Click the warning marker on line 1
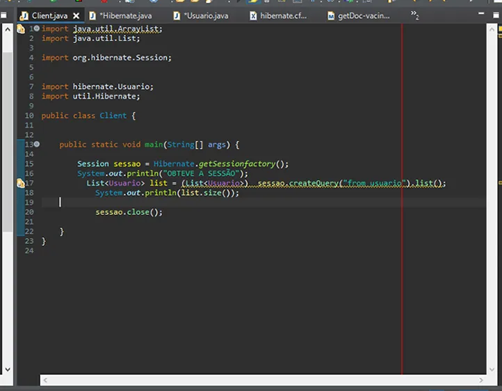 tap(20, 29)
